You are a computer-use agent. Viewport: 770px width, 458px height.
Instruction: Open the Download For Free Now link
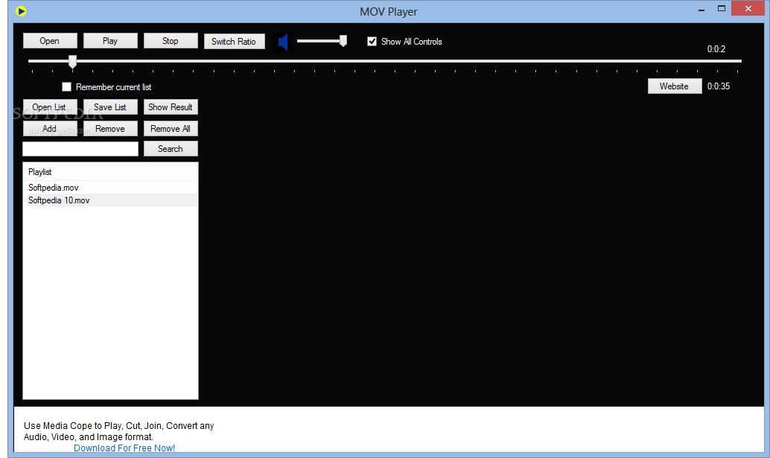pyautogui.click(x=124, y=448)
